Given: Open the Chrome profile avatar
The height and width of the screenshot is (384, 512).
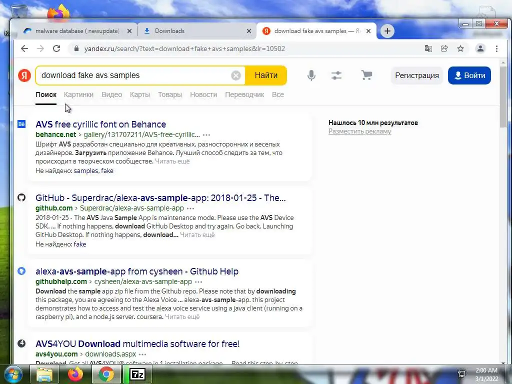Looking at the screenshot, I should point(480,48).
